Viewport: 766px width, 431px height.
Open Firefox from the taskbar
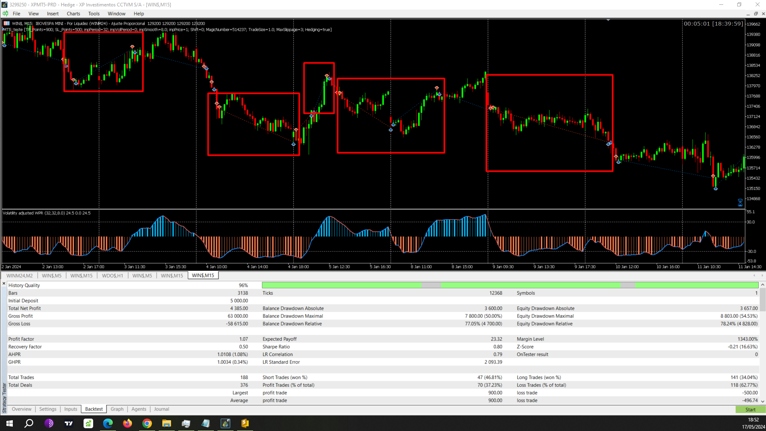point(127,423)
